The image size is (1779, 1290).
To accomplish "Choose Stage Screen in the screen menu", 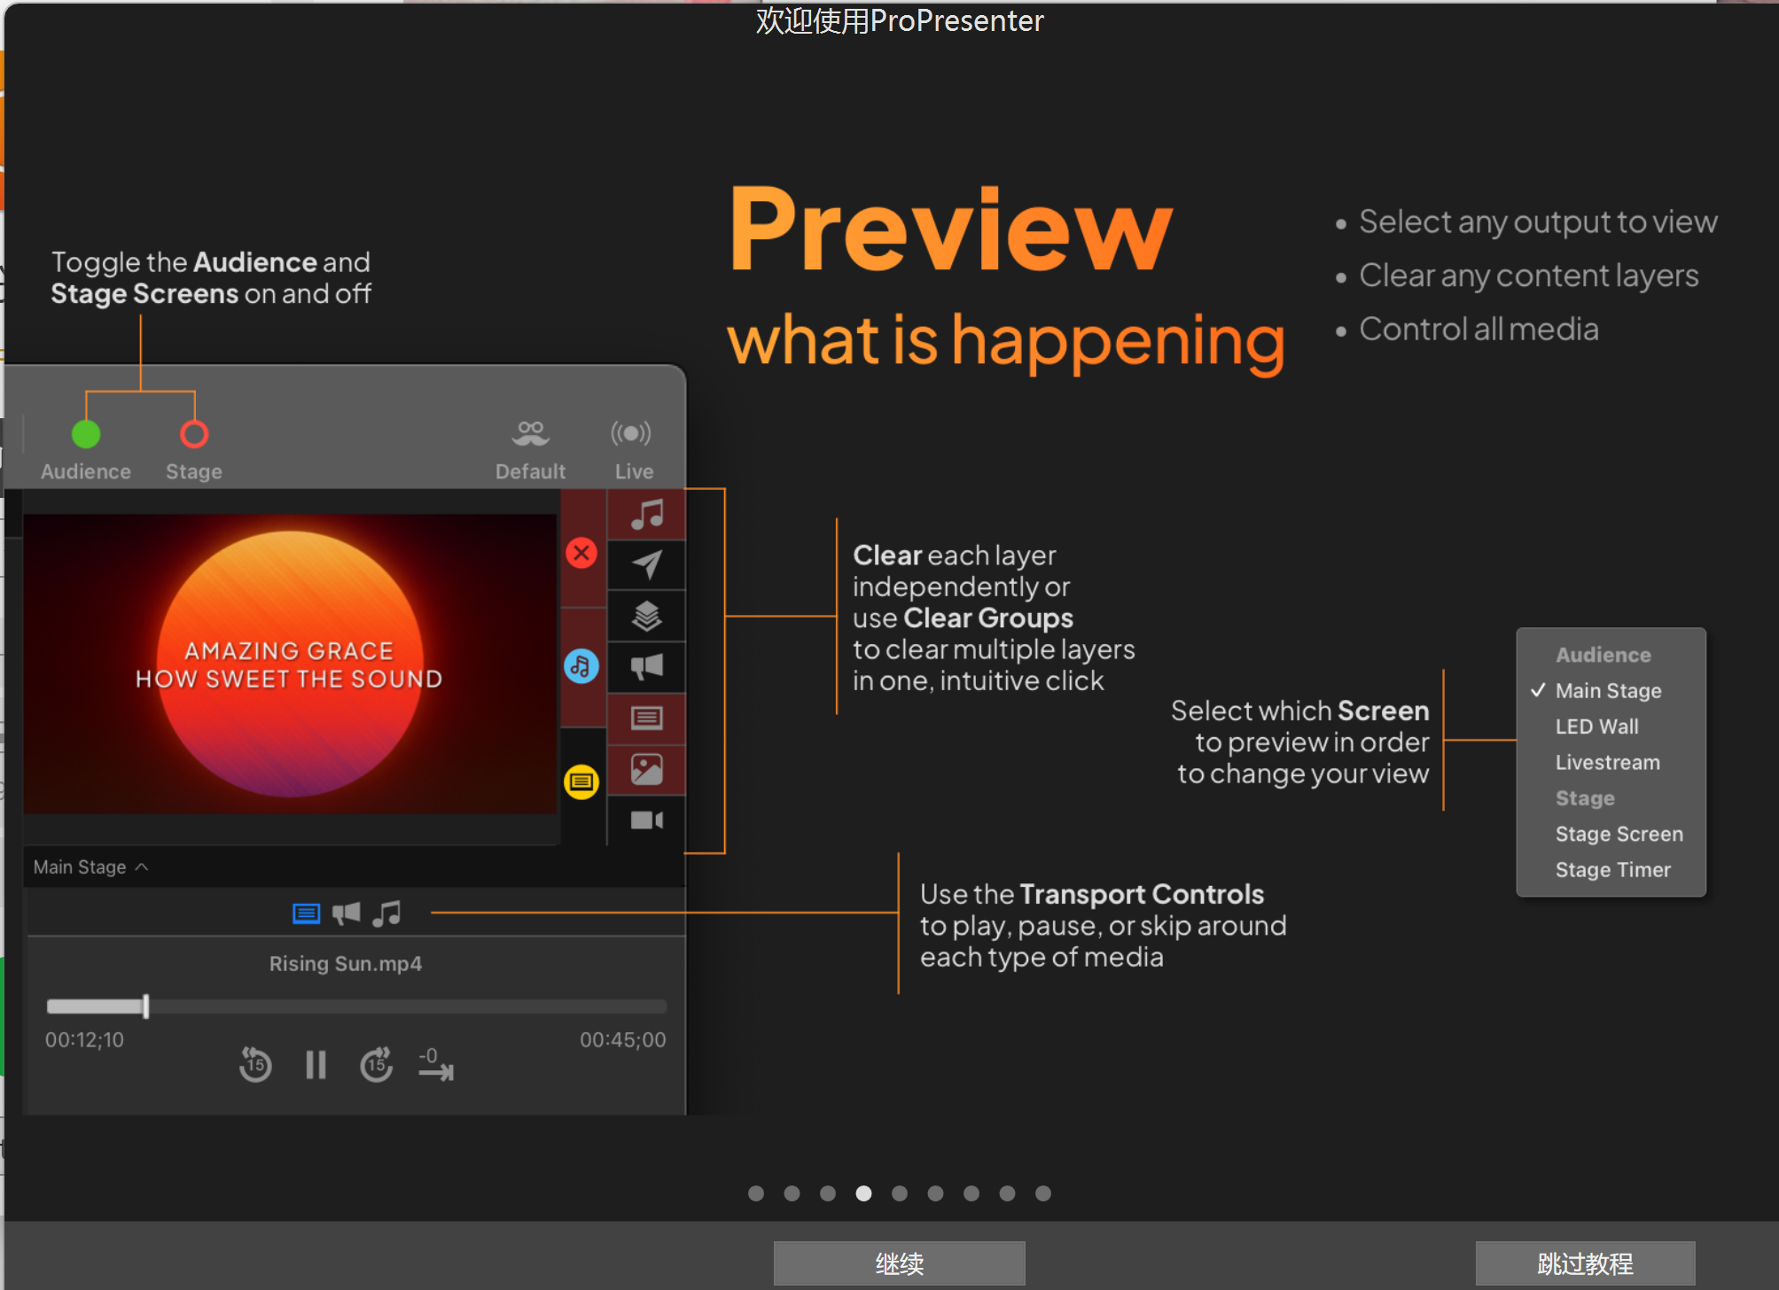I will coord(1619,834).
